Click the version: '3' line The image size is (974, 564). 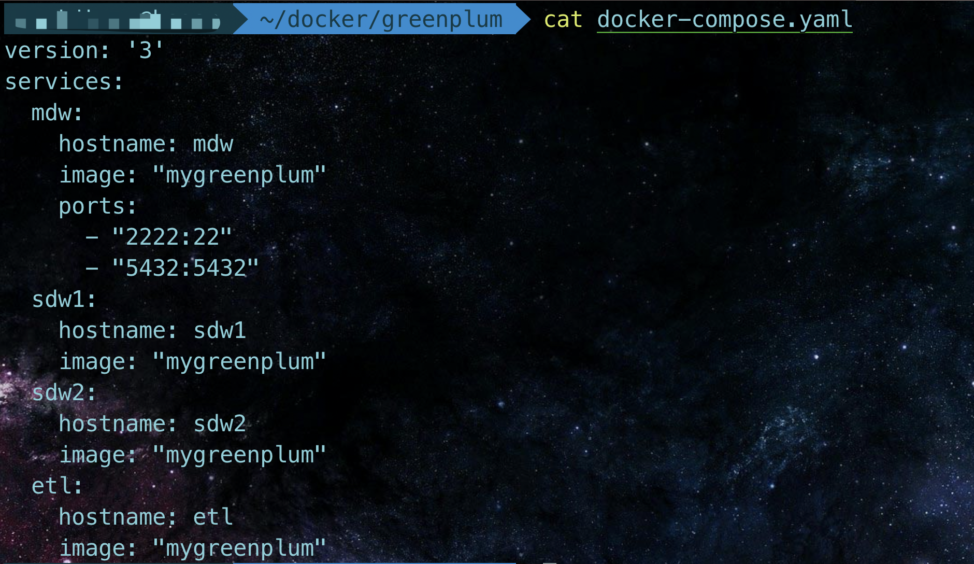coord(84,51)
